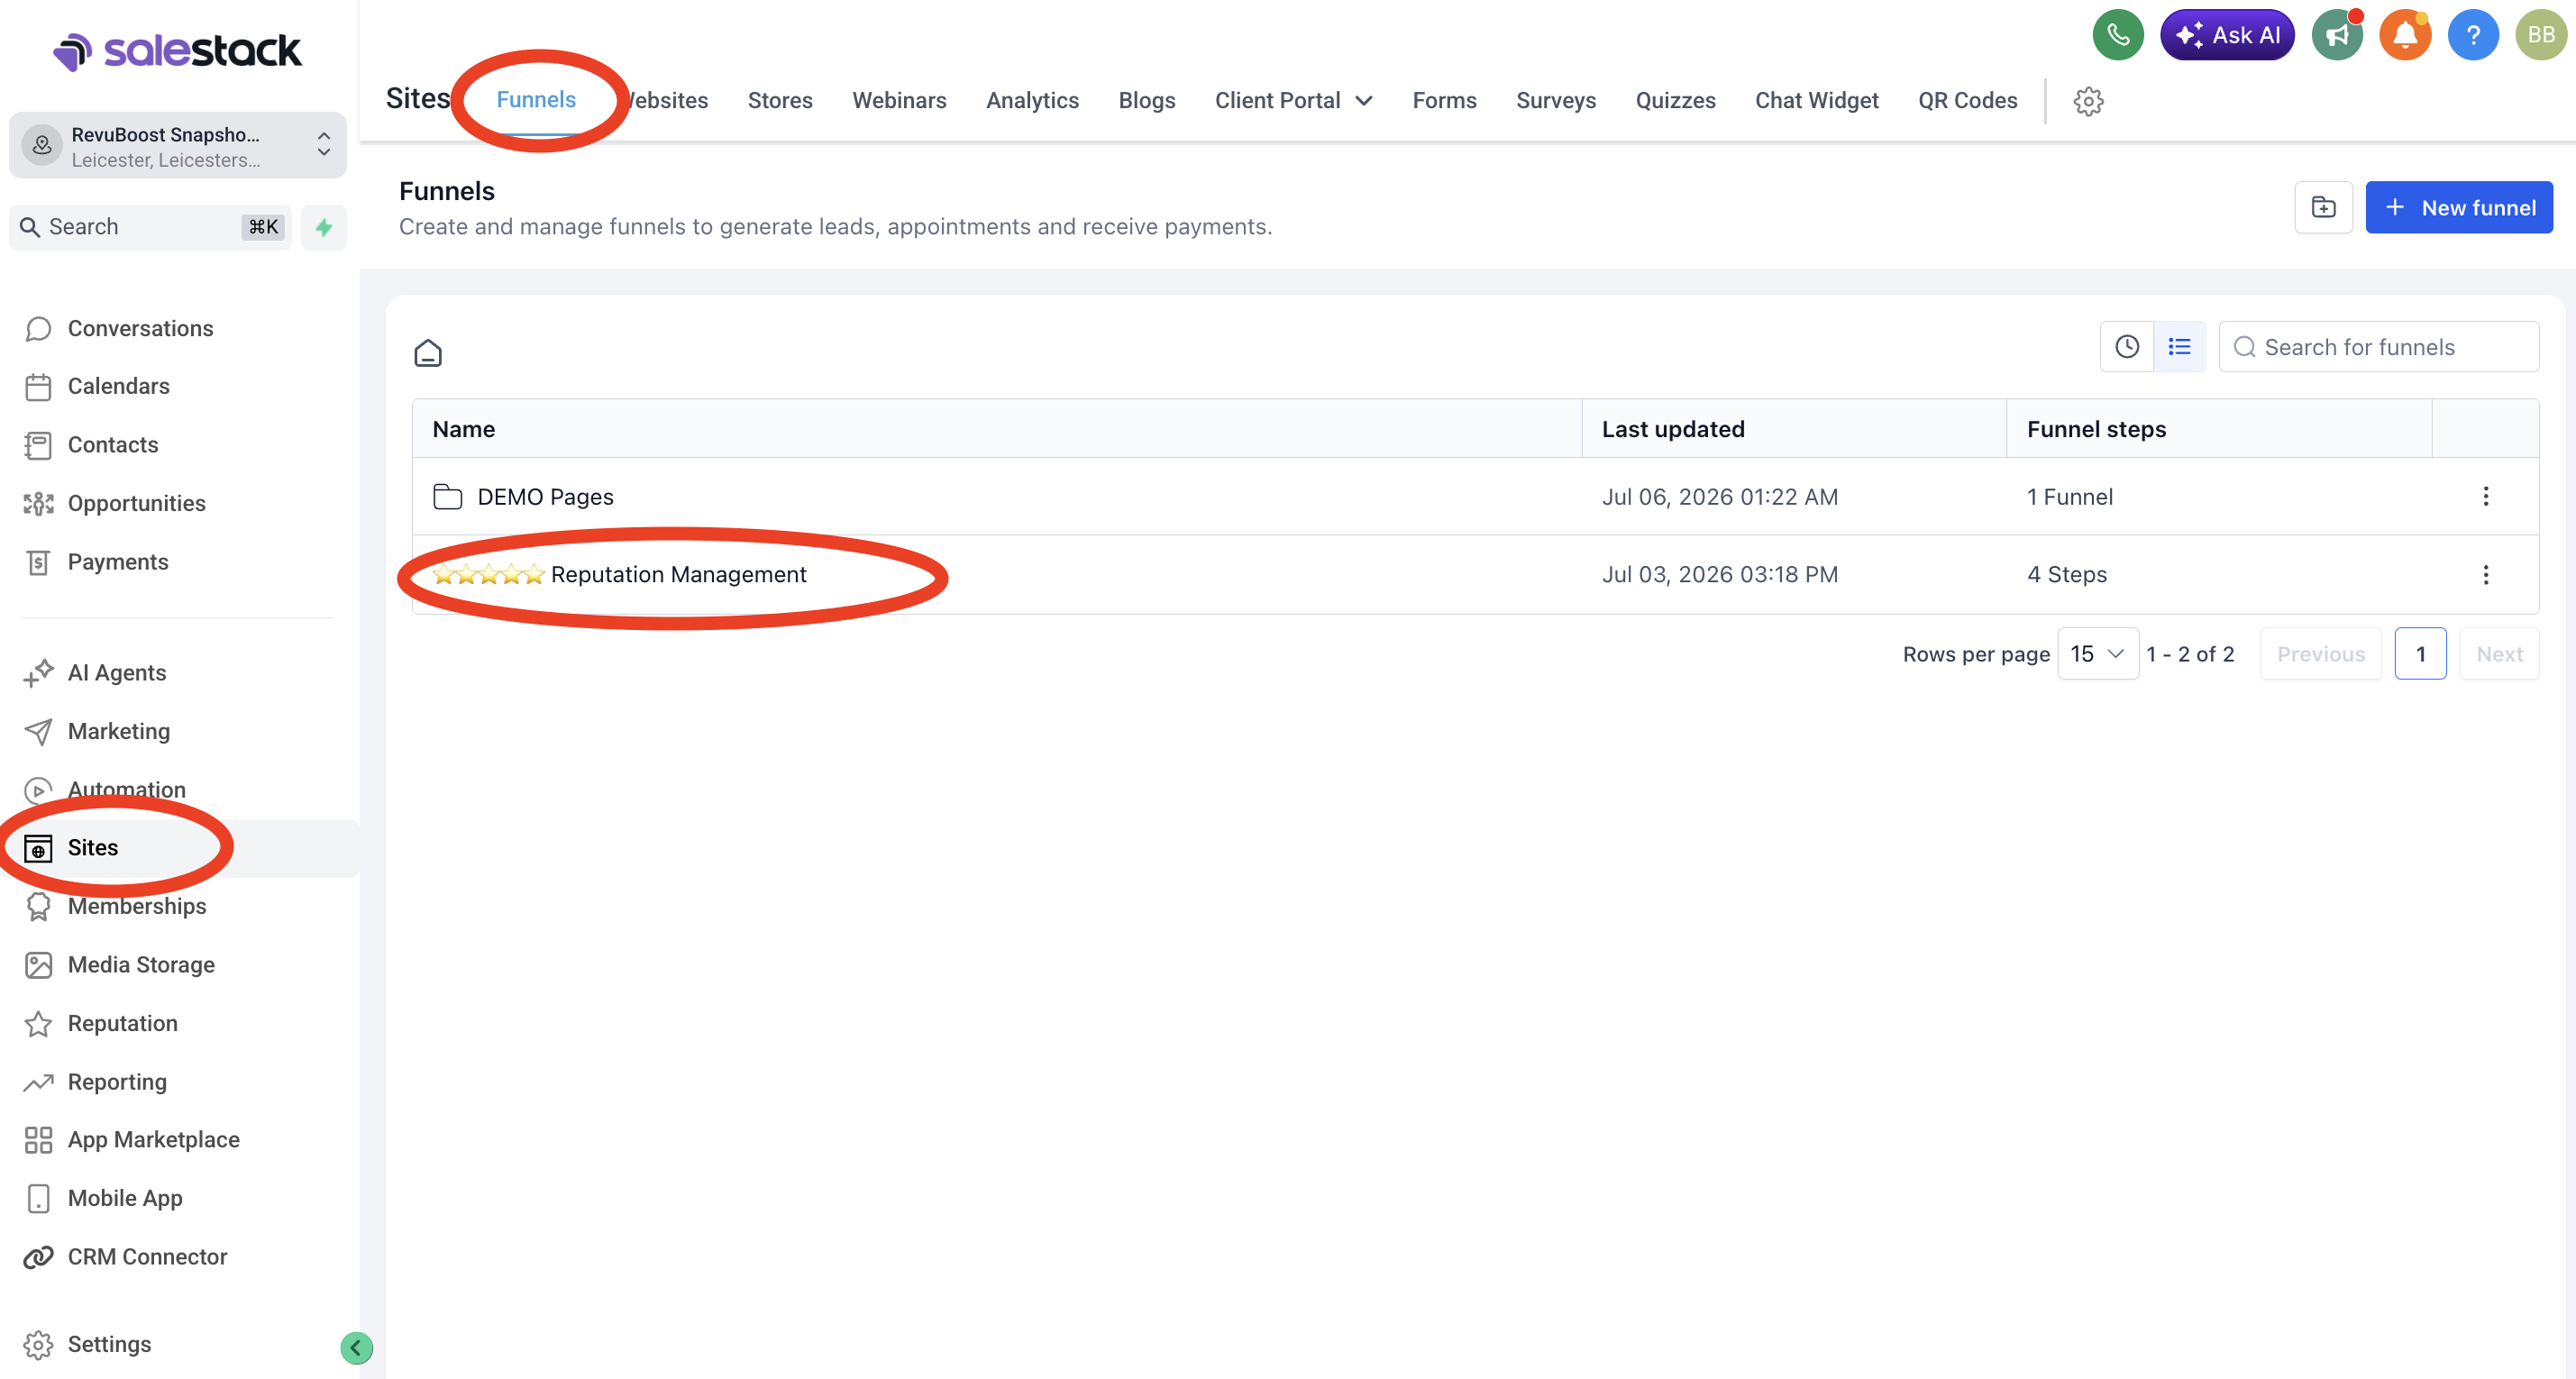Click page number 1 button

(x=2420, y=654)
